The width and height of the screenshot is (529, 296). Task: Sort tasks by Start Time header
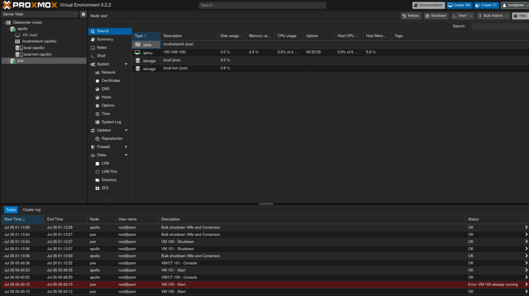click(23, 219)
